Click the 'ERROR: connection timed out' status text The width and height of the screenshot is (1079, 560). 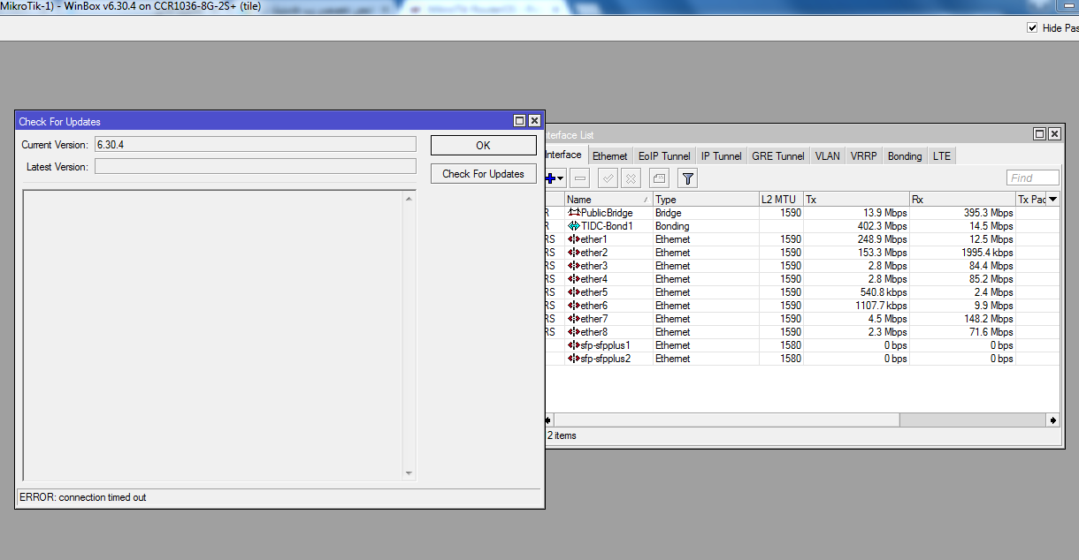point(83,497)
